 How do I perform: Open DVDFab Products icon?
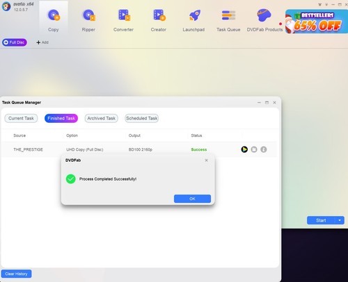[264, 15]
